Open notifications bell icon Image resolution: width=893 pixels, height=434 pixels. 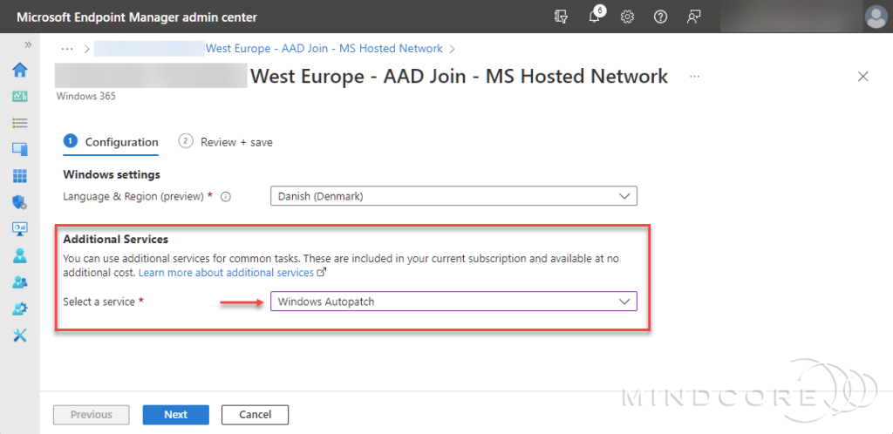click(594, 17)
